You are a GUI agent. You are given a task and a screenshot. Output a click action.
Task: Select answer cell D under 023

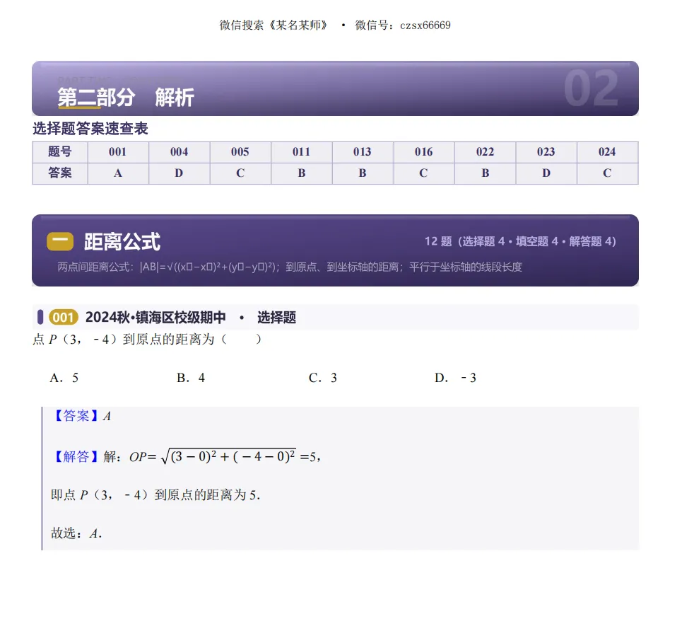tap(546, 173)
